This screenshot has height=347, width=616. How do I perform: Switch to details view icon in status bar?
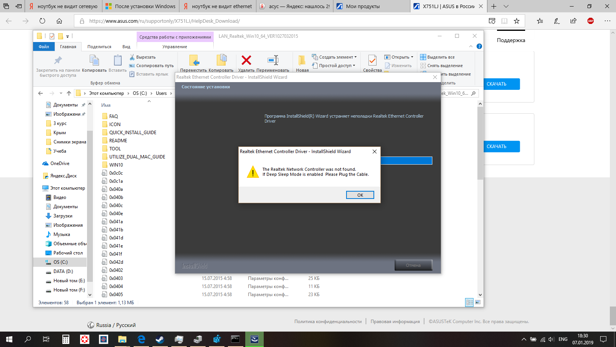469,303
